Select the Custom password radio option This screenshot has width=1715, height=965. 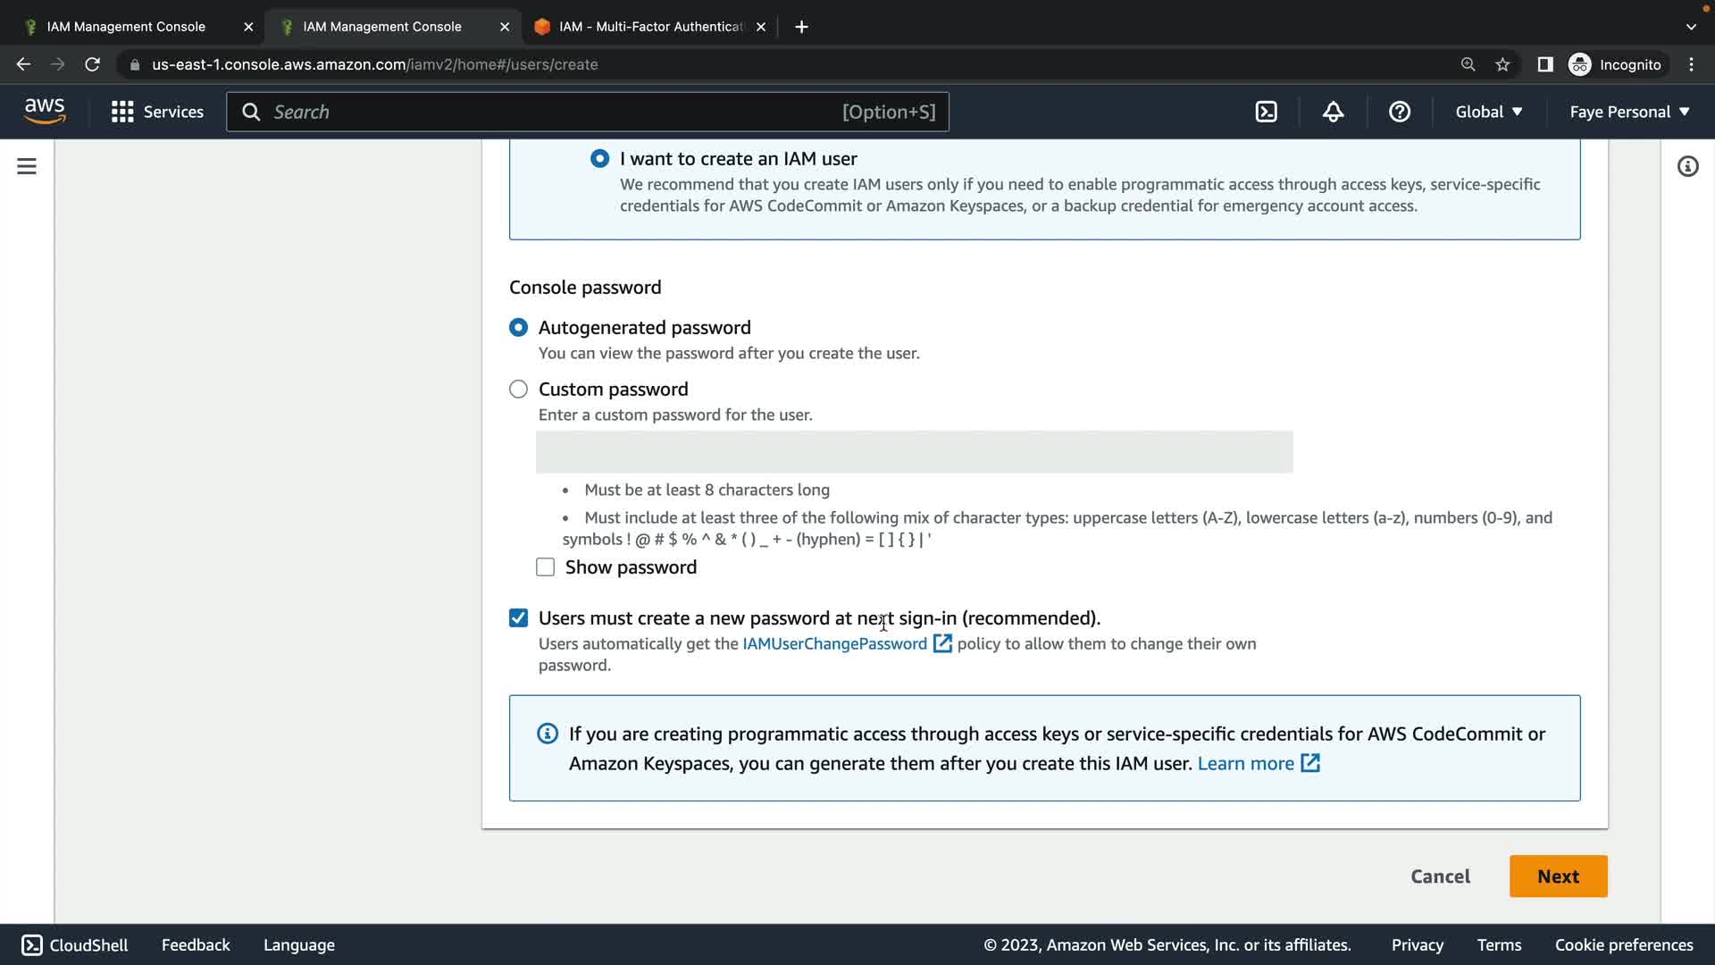[x=518, y=389]
